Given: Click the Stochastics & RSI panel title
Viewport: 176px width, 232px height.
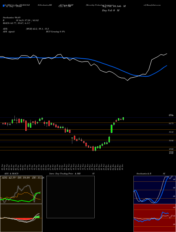Looking at the screenshot, I should click(x=151, y=174).
